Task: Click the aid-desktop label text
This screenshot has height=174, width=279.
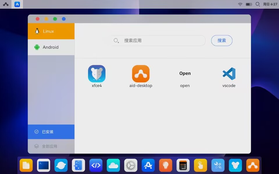Action: click(141, 86)
